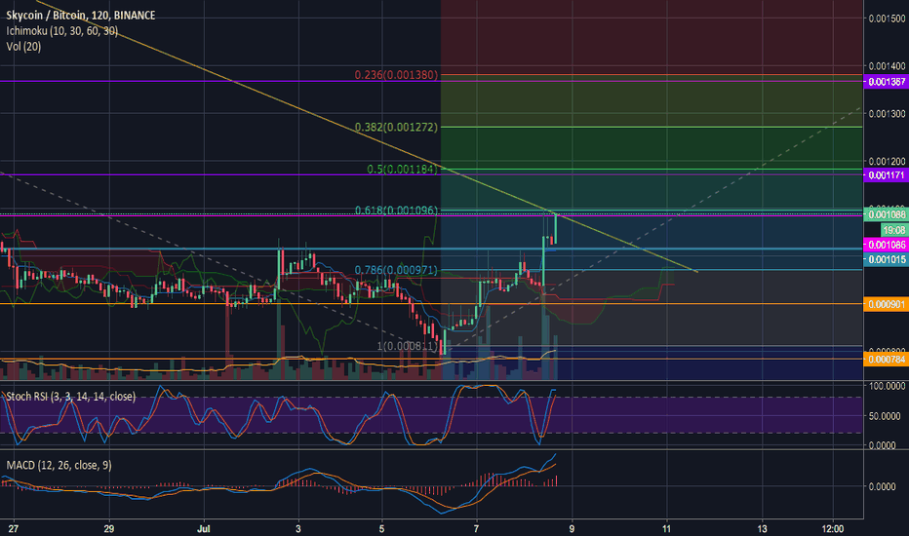909x536 pixels.
Task: Select the 0.5(0.001184) Fibonacci level label
Action: point(403,170)
